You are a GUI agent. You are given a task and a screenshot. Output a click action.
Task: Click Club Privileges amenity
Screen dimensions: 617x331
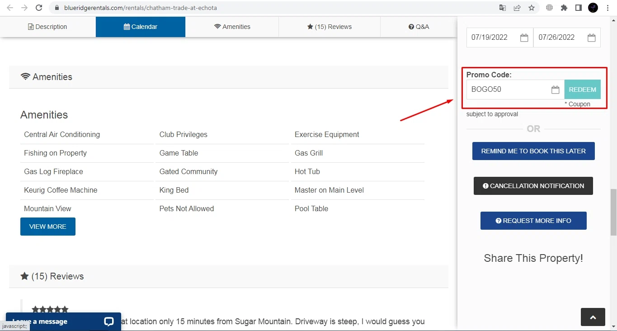[184, 134]
